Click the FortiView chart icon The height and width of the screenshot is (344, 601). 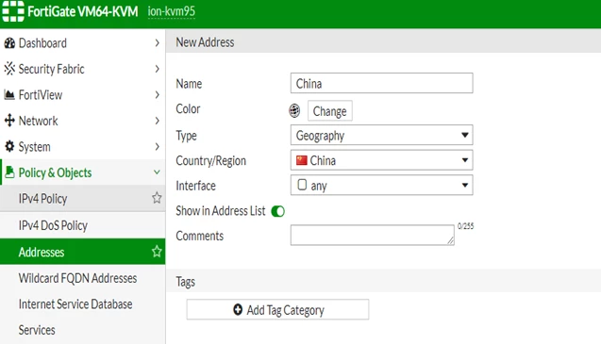[x=9, y=94]
